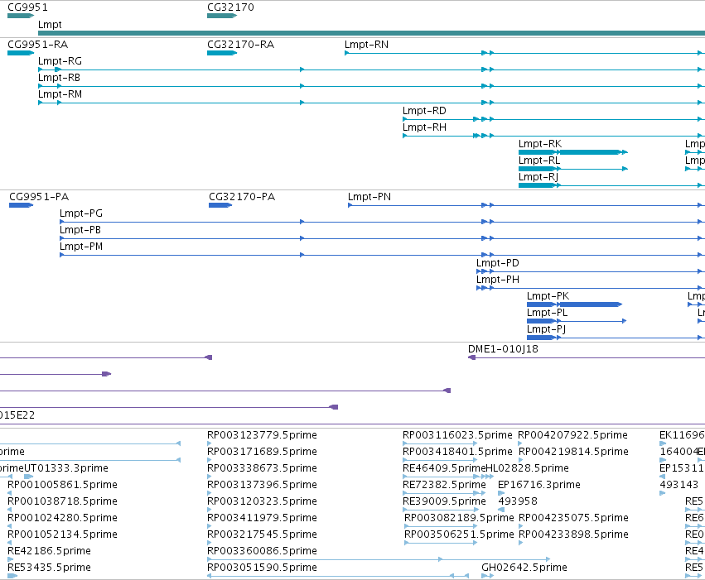Click the long Lmpt gene bar

[x=371, y=33]
